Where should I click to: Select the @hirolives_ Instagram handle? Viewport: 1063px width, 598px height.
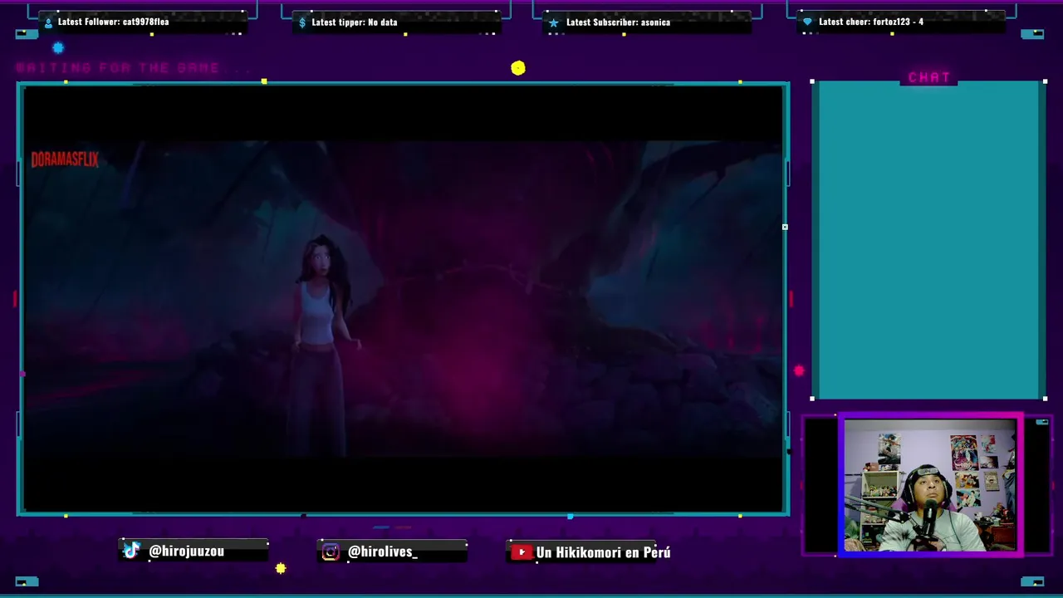[383, 551]
